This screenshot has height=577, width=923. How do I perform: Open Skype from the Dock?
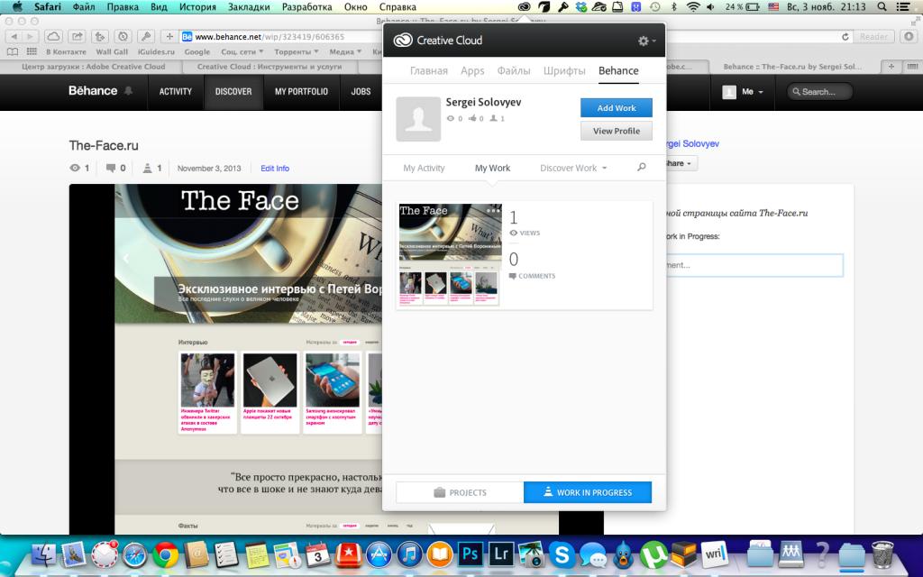562,554
